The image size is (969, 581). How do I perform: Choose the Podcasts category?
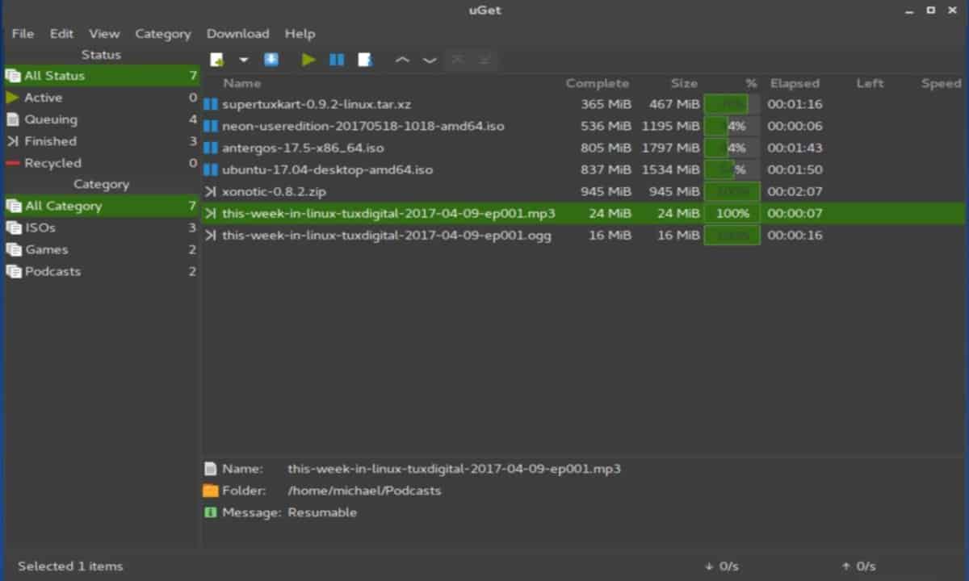[52, 271]
